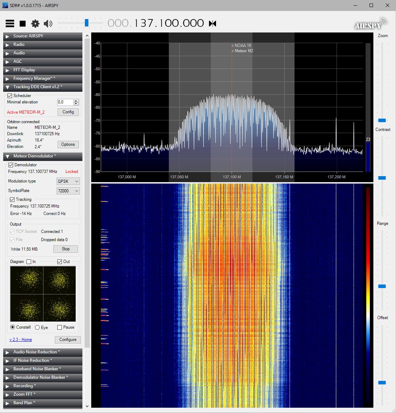The height and width of the screenshot is (413, 396).
Task: Click the frequency display 137.100.000
Action: click(x=156, y=23)
